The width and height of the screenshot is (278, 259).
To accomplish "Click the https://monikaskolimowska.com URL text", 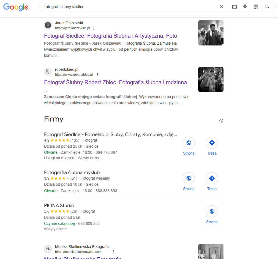I will click(x=78, y=252).
